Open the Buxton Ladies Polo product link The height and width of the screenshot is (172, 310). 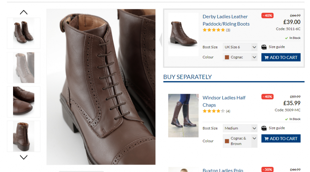[x=223, y=170]
